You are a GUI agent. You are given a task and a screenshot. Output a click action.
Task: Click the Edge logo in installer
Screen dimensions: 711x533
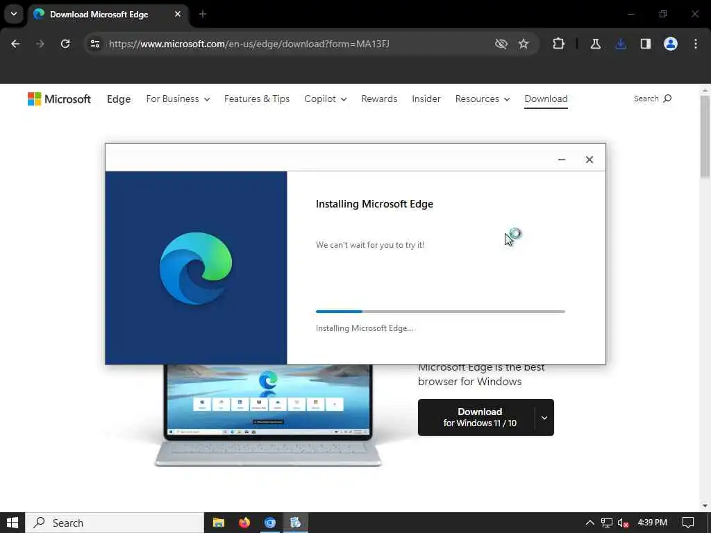[x=196, y=268]
